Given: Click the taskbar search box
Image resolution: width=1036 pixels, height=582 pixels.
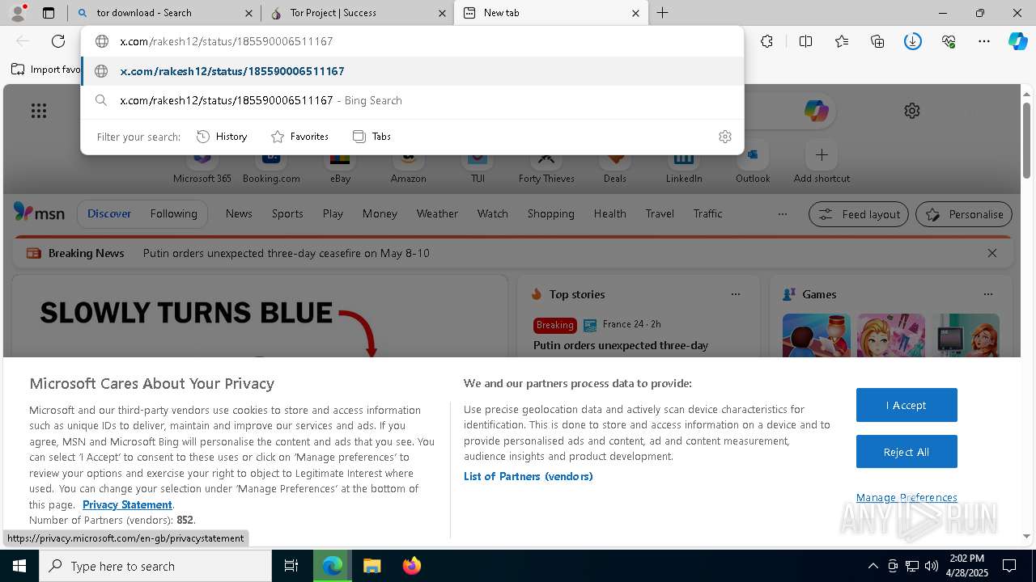Looking at the screenshot, I should [155, 566].
